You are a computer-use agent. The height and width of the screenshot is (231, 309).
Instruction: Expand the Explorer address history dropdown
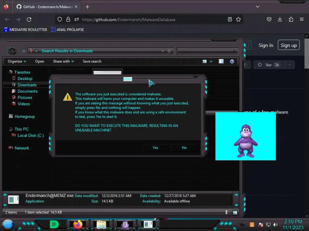click(x=163, y=51)
